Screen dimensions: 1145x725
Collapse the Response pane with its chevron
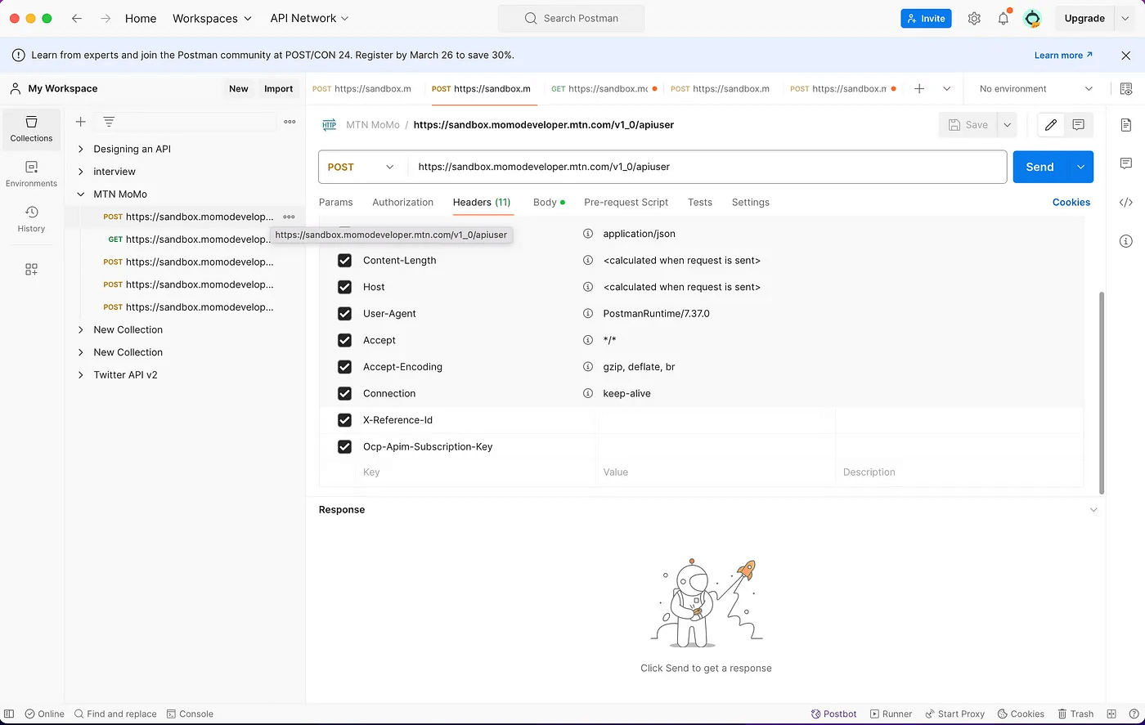tap(1093, 510)
